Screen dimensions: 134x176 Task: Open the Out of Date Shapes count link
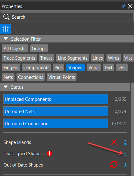point(125,165)
